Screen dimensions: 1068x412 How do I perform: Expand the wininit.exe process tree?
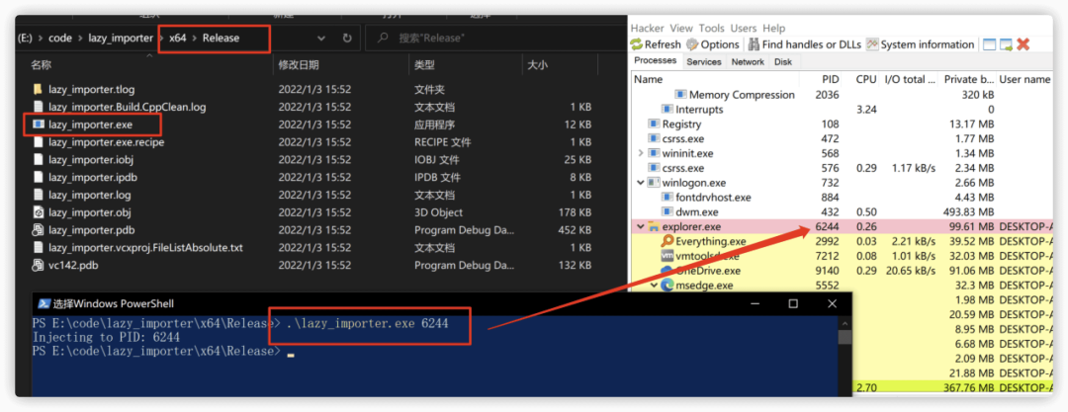coord(640,153)
